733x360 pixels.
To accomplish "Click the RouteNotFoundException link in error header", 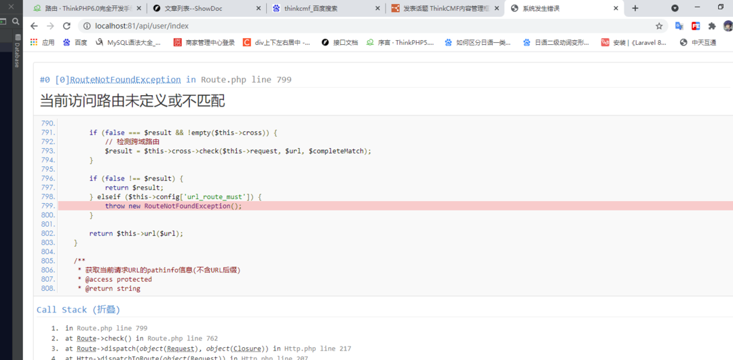I will [126, 79].
